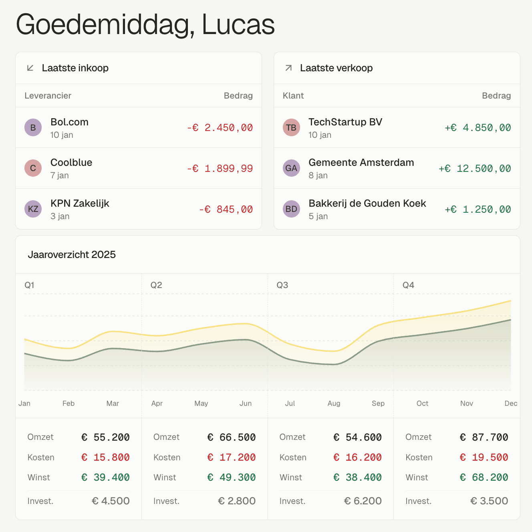The width and height of the screenshot is (532, 532).
Task: Select the Q4 quarter label
Action: 408,285
